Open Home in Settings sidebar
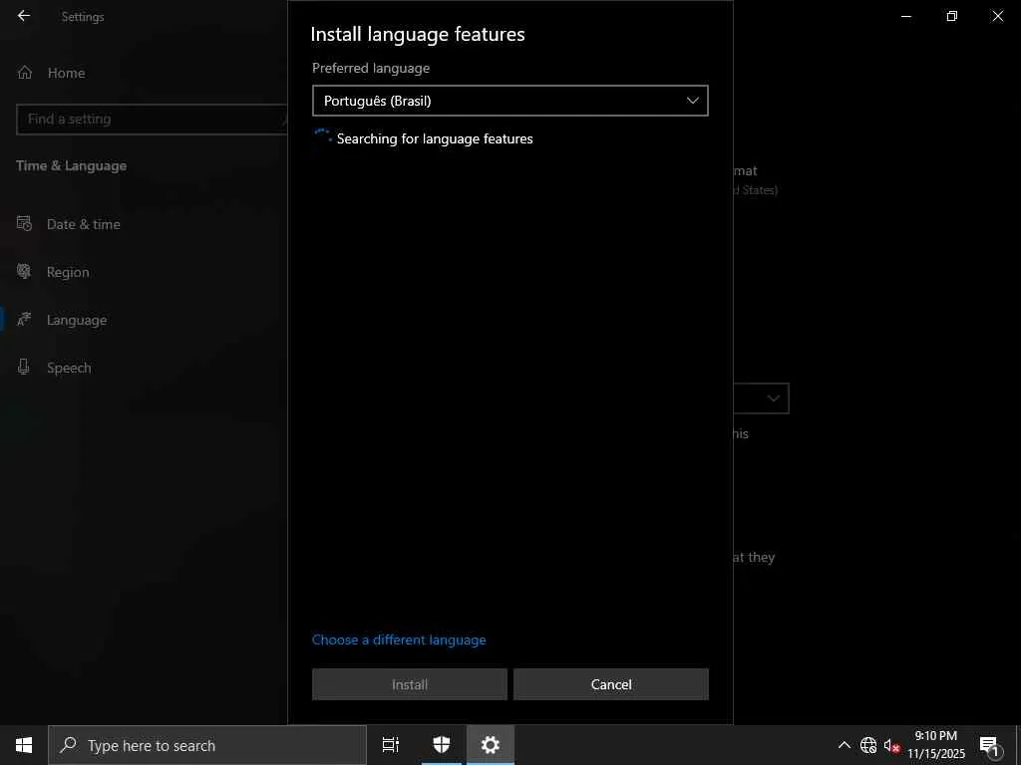Screen dimensions: 1021x765 pos(66,73)
